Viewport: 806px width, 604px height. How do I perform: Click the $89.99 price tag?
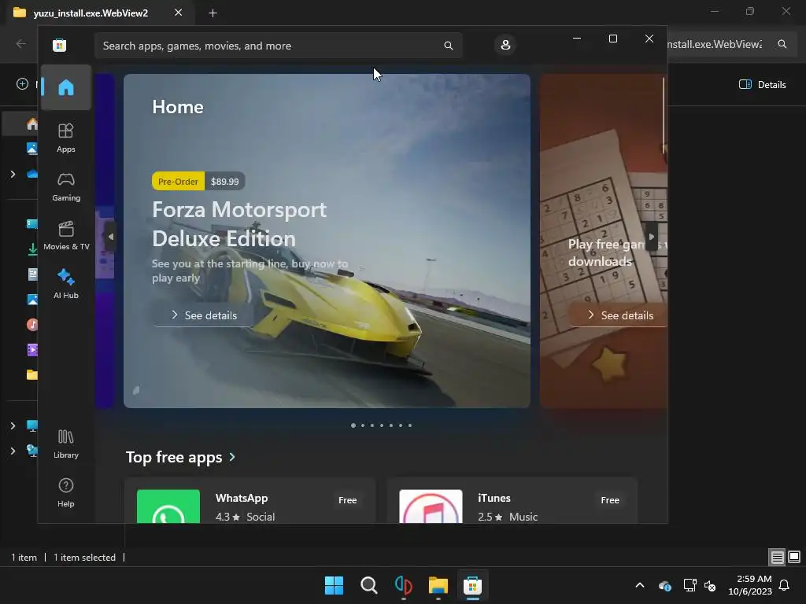pyautogui.click(x=224, y=182)
